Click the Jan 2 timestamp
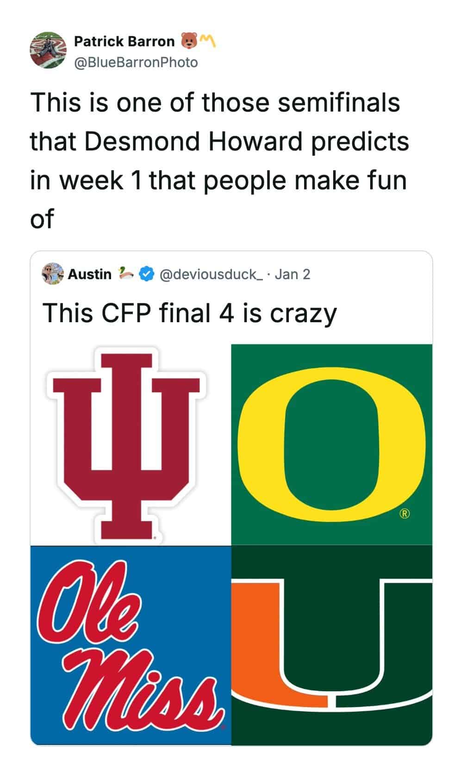Viewport: 461px width, 775px height. pos(293,275)
